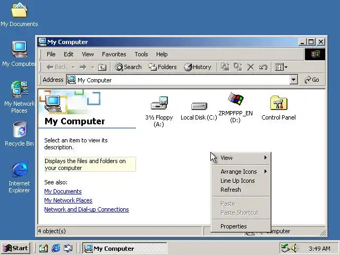Viewport: 340px width, 255px height.
Task: Click the 3:49 AM clock
Action: pyautogui.click(x=319, y=249)
